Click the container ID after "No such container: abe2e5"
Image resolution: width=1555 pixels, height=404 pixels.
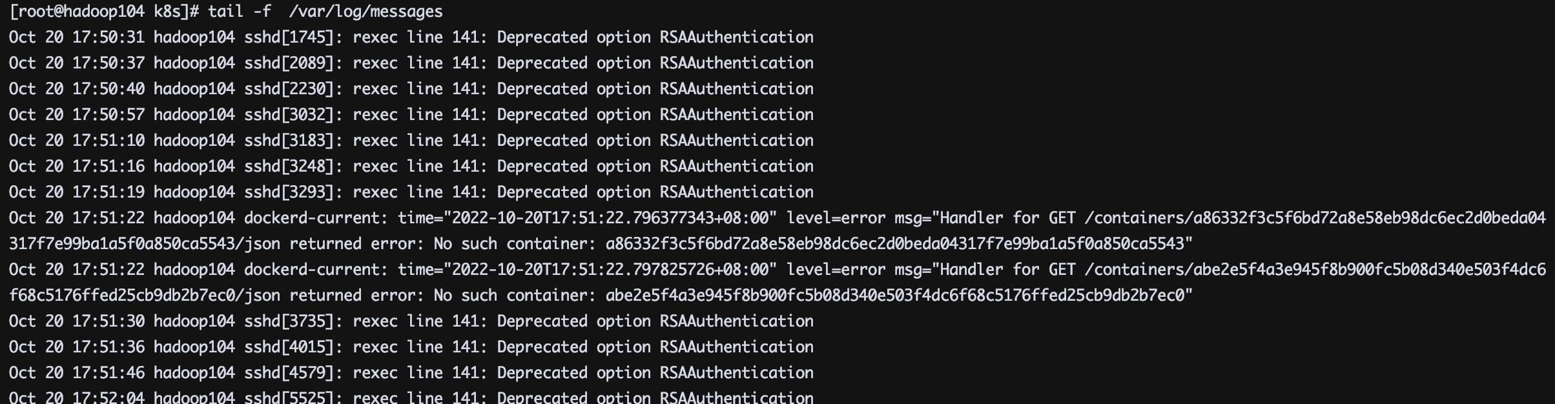[x=898, y=296]
